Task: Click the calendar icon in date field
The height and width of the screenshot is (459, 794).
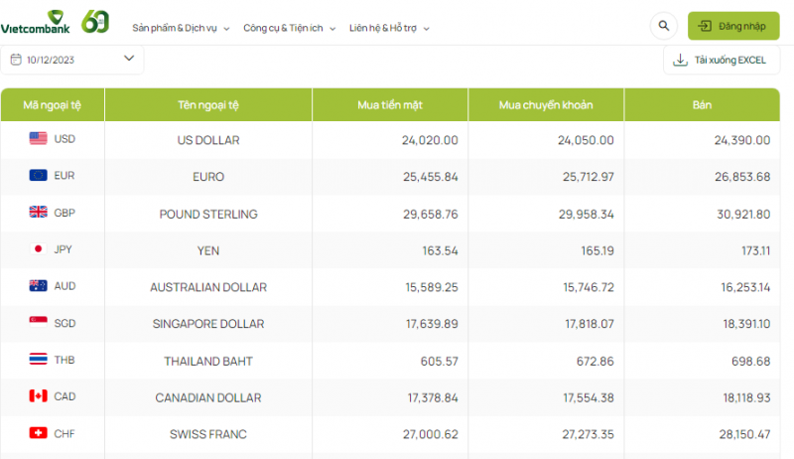Action: (16, 60)
